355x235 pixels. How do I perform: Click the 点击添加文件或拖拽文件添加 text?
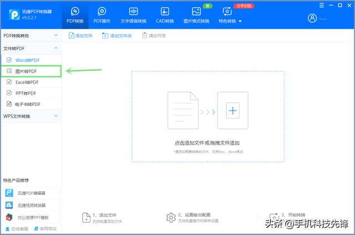click(x=207, y=143)
